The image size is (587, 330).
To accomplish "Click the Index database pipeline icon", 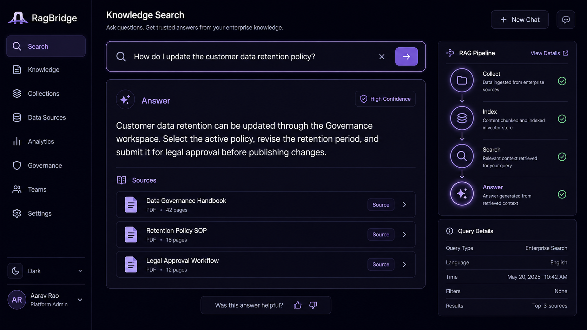I will click(x=462, y=118).
